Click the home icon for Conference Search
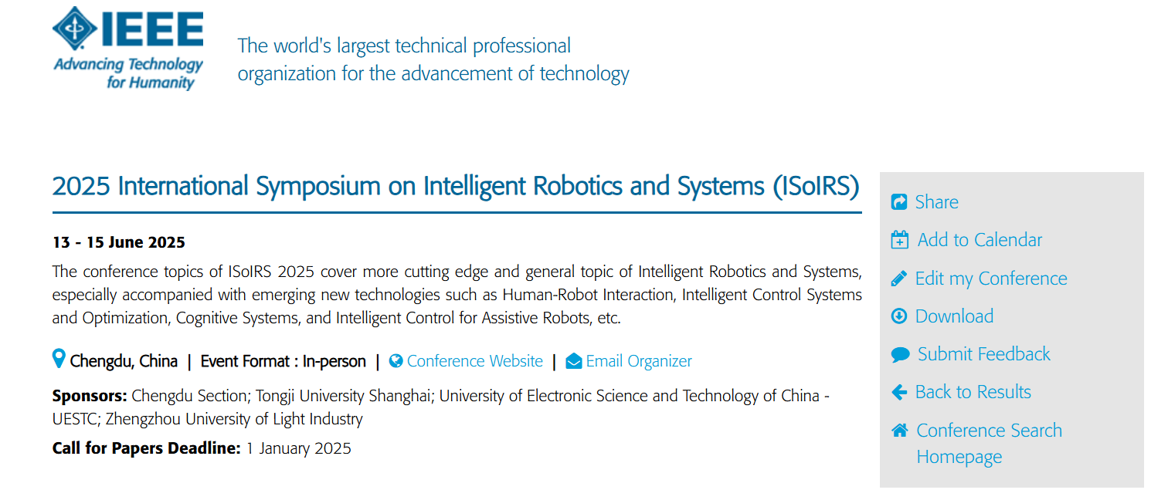The image size is (1151, 500). (x=900, y=431)
